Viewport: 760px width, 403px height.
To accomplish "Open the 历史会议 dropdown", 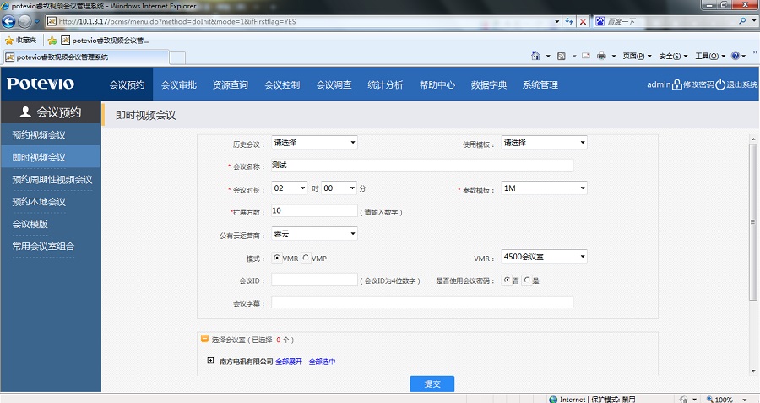I will coord(314,143).
